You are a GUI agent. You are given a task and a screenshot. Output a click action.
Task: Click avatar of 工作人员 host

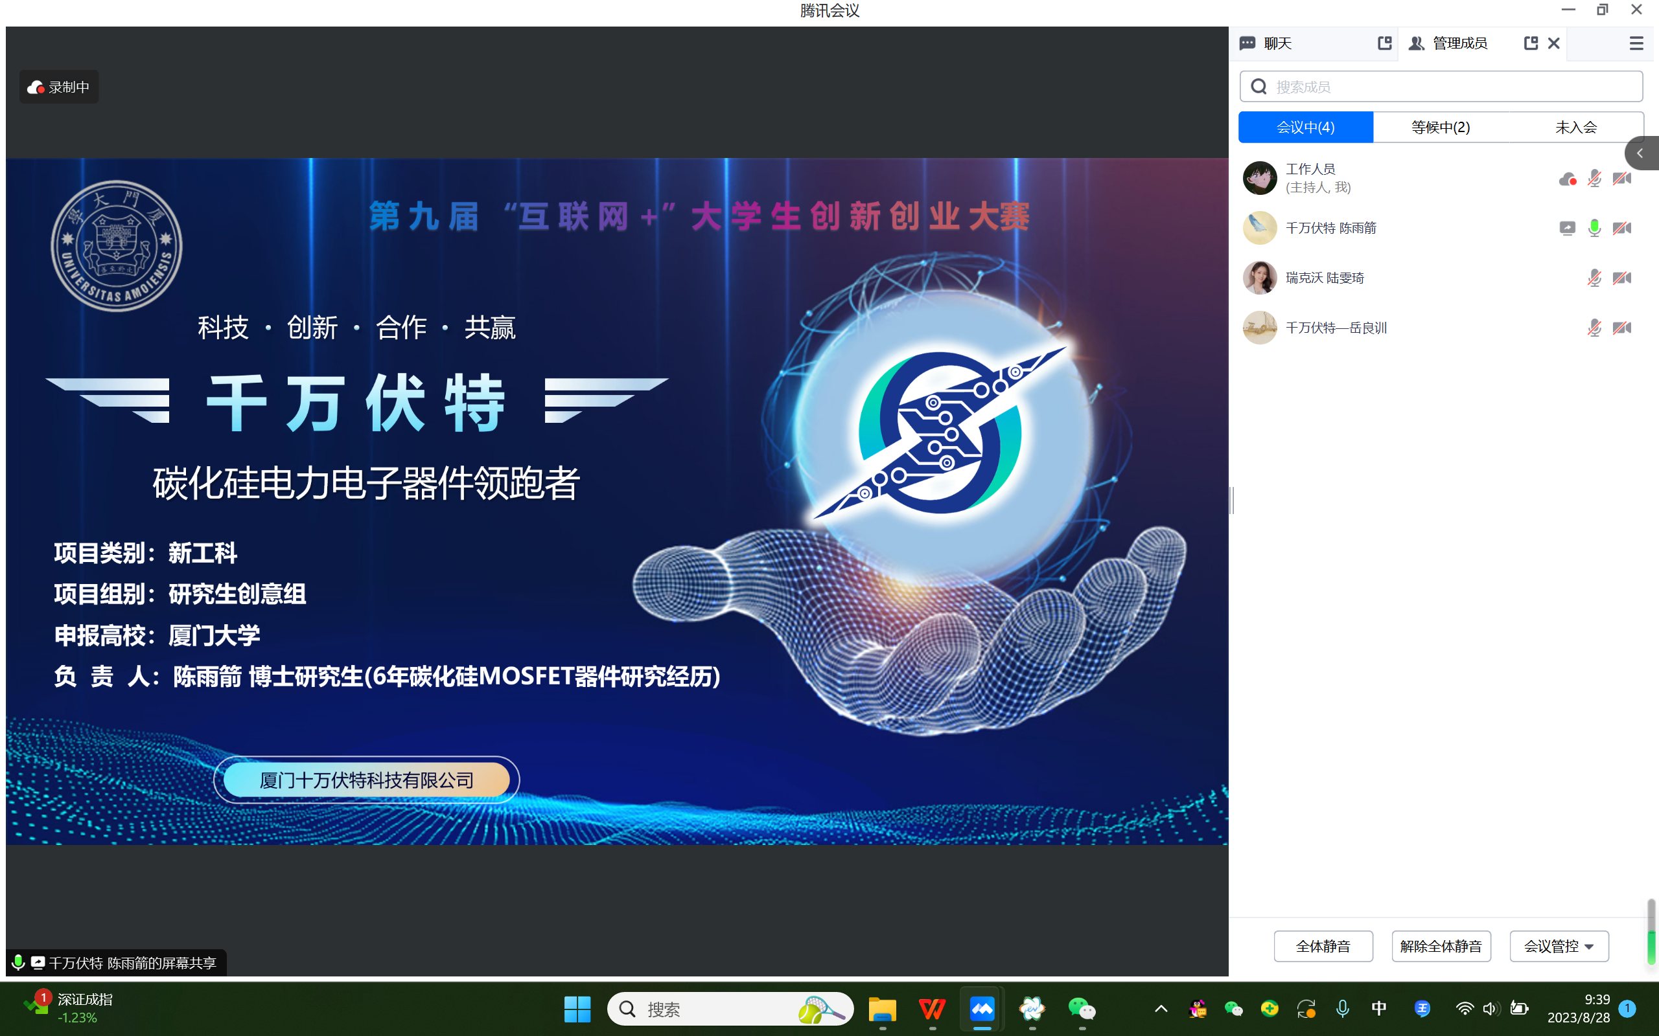click(x=1259, y=178)
